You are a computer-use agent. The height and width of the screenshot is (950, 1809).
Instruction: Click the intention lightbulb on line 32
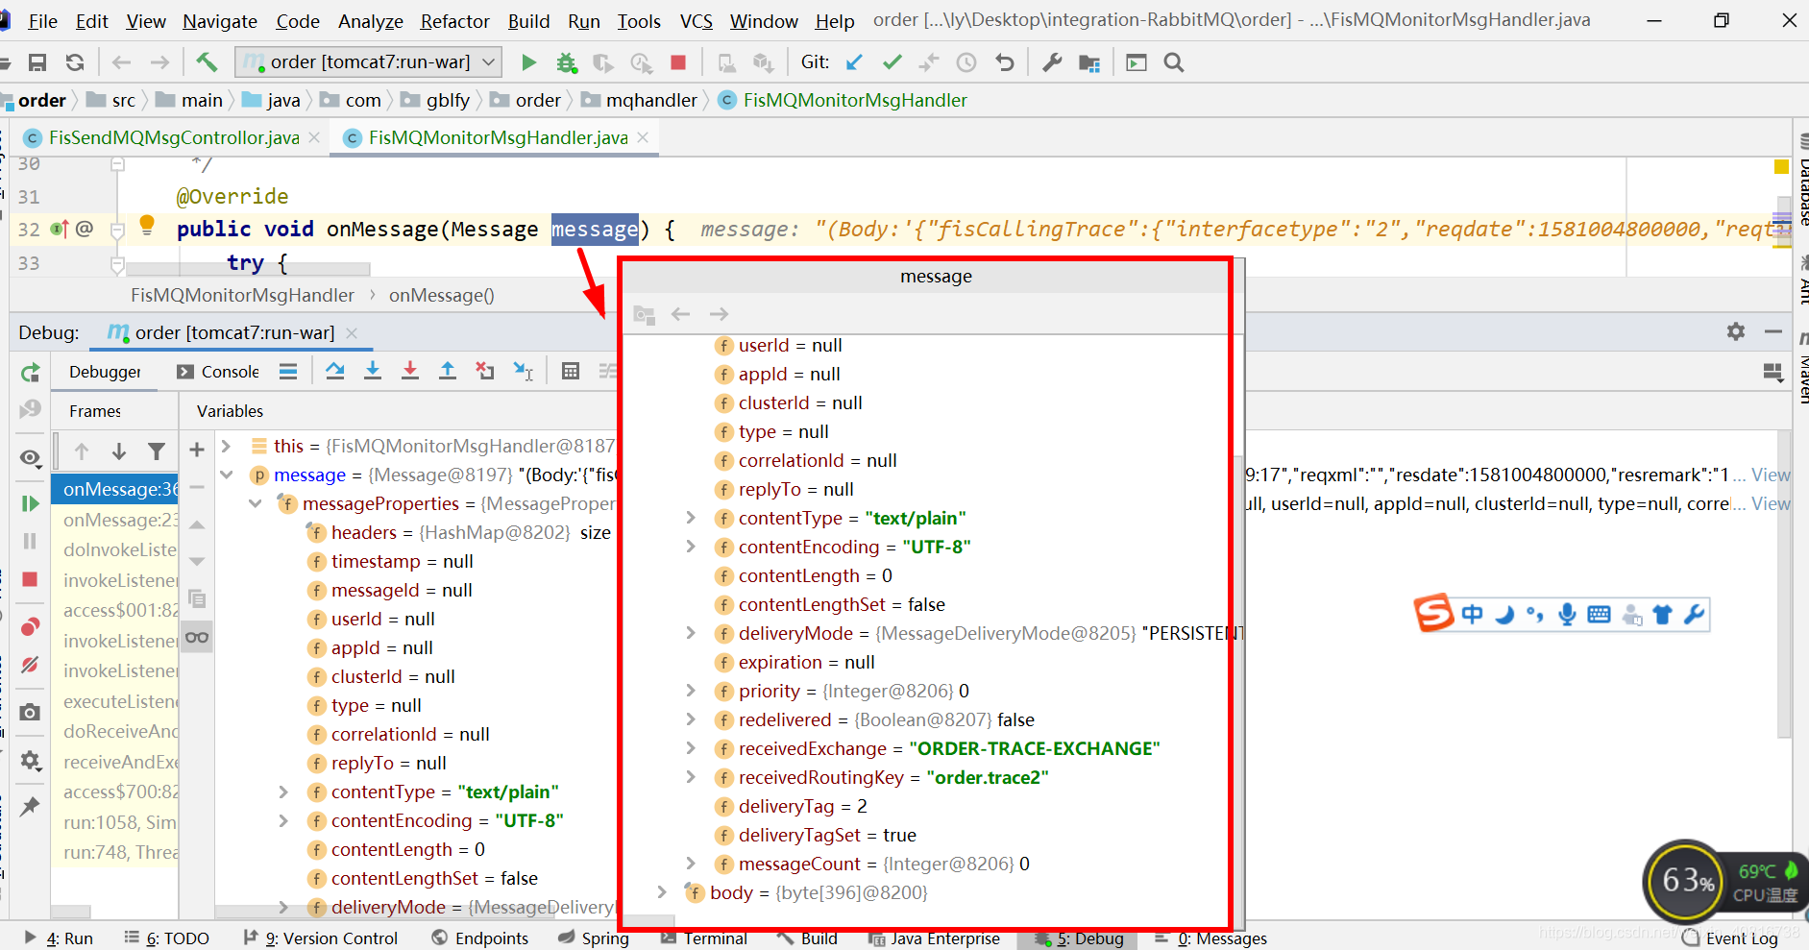147,225
